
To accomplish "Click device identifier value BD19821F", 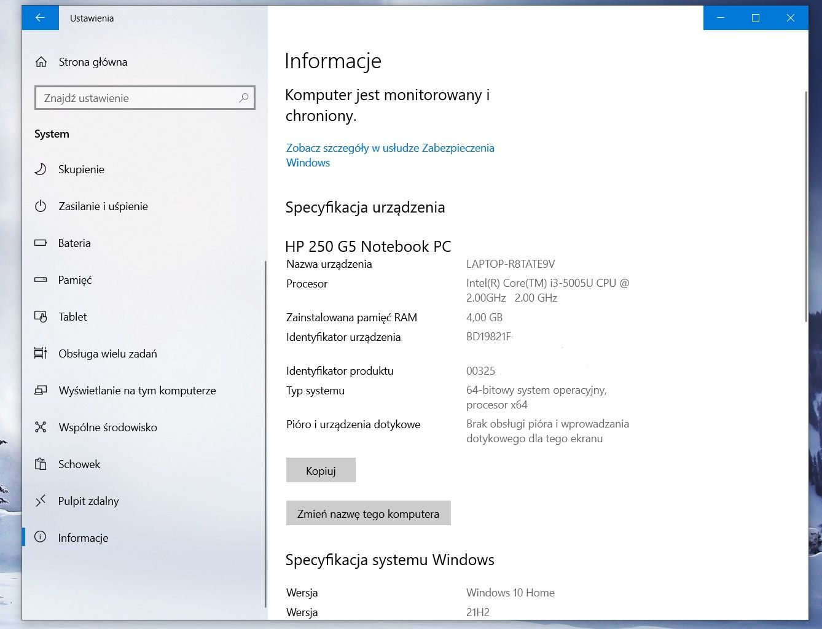I will coord(489,337).
